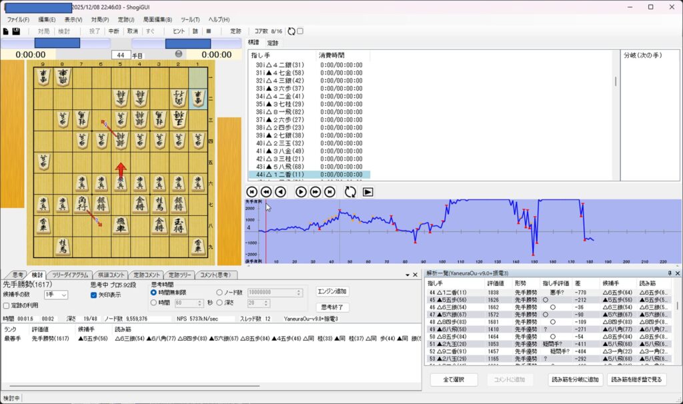The height and width of the screenshot is (404, 683).
Task: Switch to the ツリーダイアグラム tab
Action: [x=71, y=275]
